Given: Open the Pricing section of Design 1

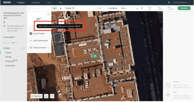Looking at the screenshot, I should pyautogui.click(x=8, y=57).
